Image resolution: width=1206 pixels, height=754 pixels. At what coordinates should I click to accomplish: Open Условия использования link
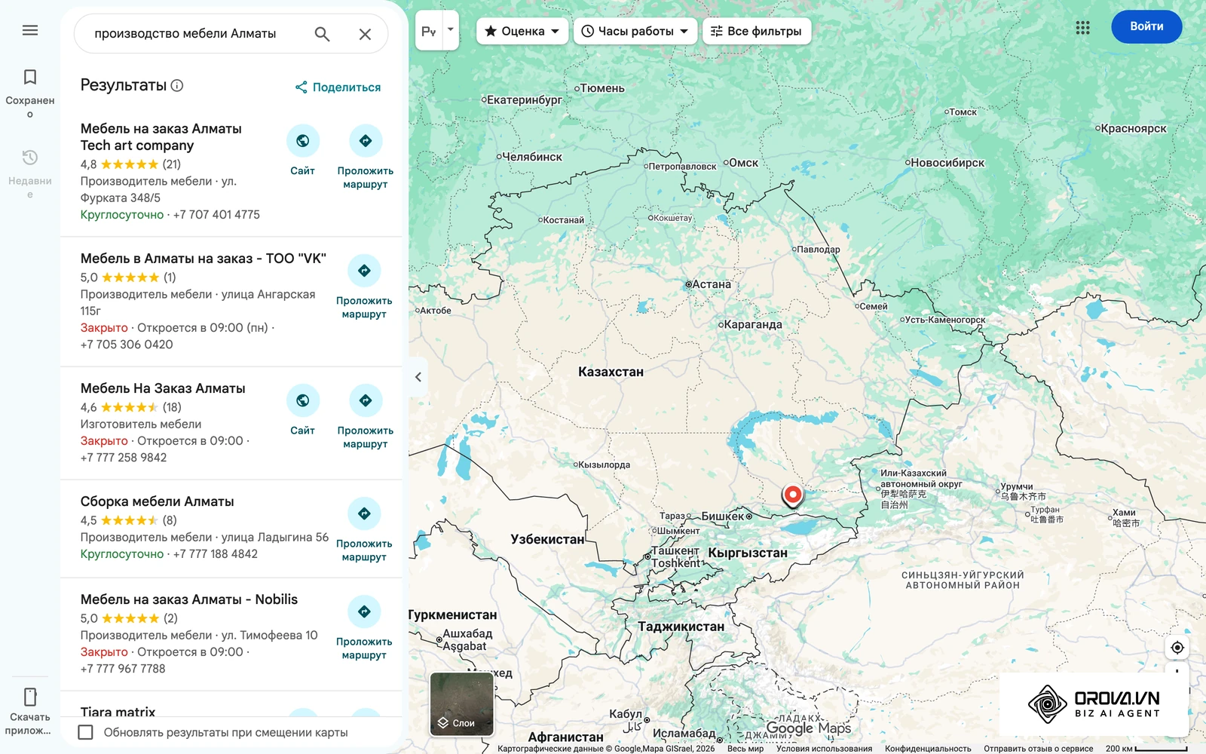point(824,749)
